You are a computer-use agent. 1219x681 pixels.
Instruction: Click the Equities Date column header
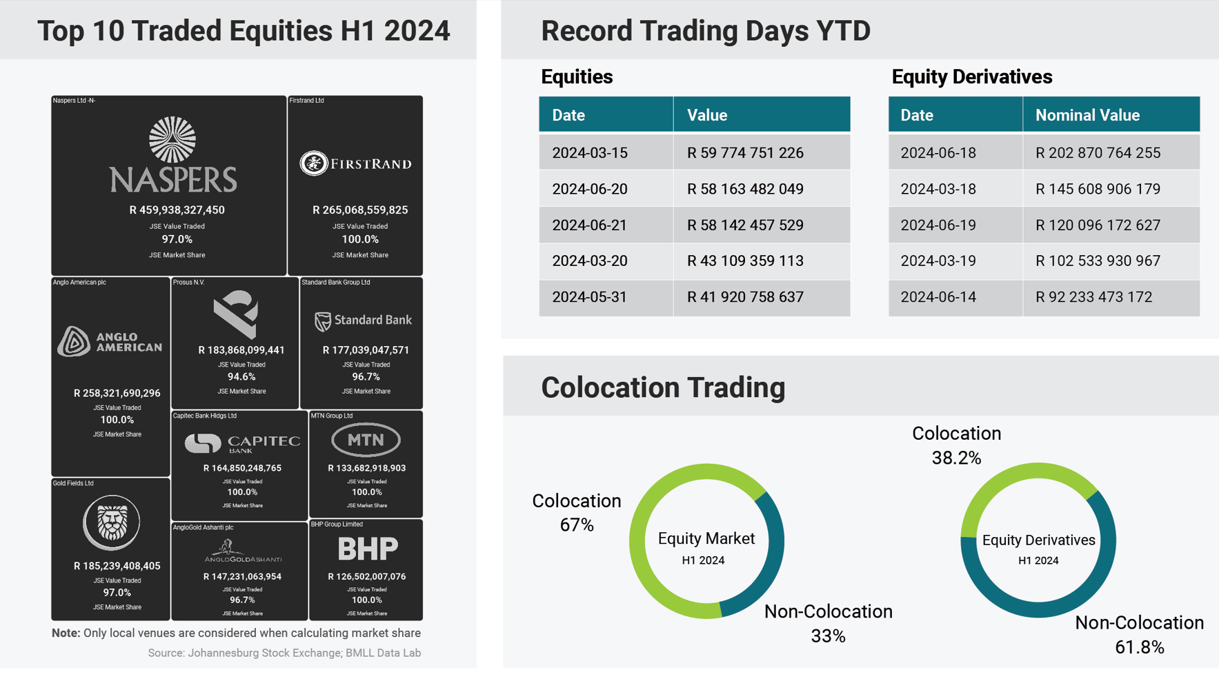(x=606, y=114)
